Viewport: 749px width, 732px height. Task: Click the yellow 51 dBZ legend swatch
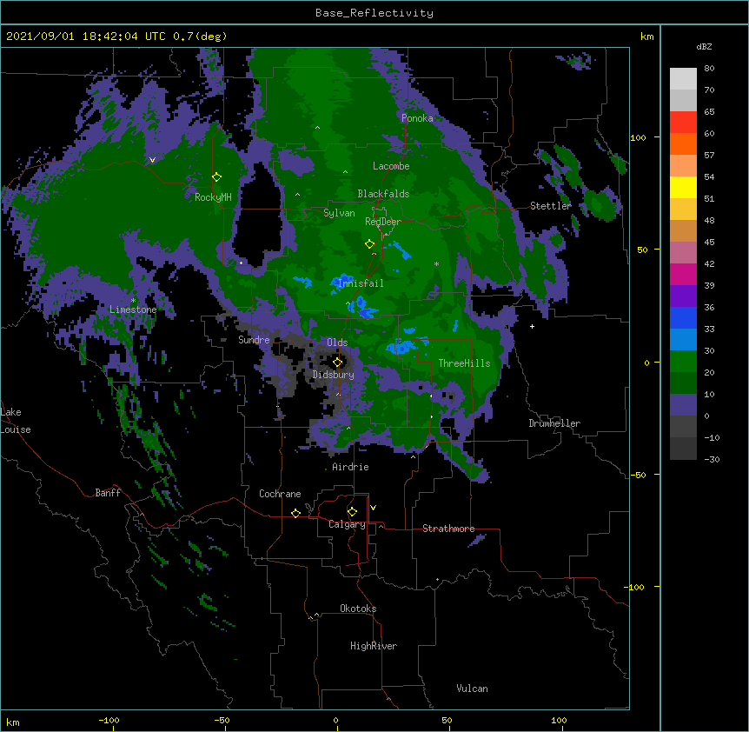(683, 187)
